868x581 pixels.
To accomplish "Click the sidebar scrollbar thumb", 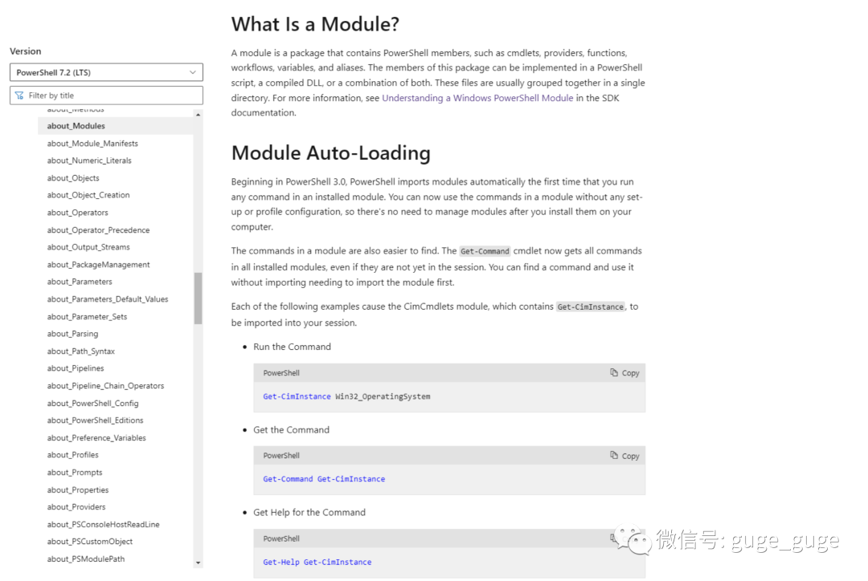I will tap(199, 298).
